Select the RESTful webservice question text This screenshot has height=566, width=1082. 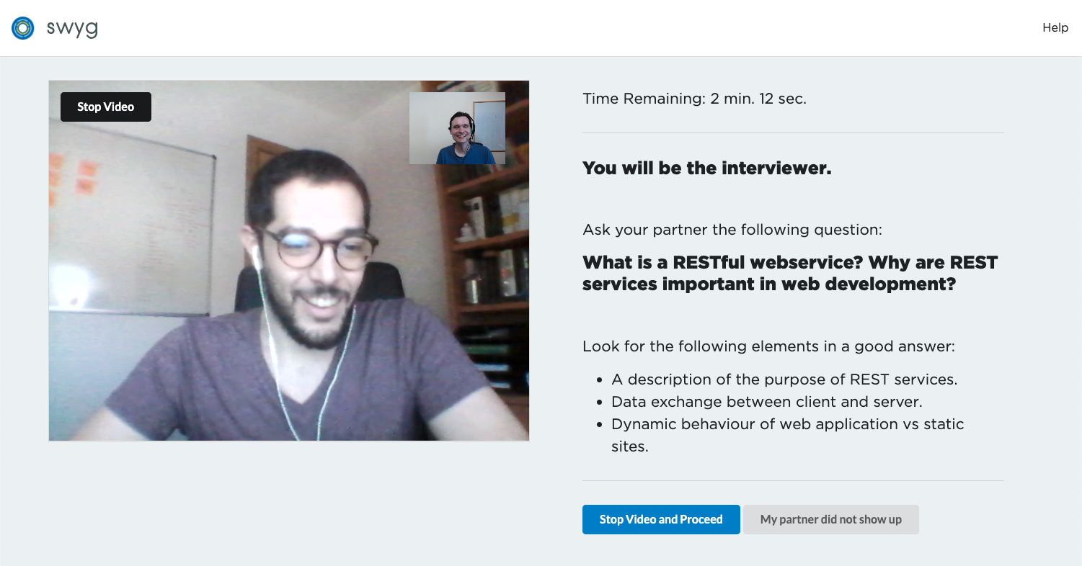pyautogui.click(x=790, y=273)
